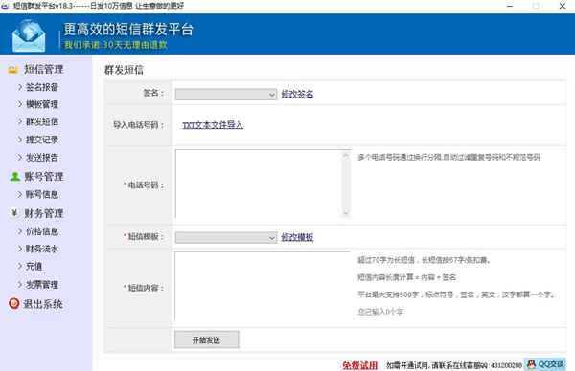Open 签名报备 in the sidebar
Screen dimensions: 575x371
(42, 87)
